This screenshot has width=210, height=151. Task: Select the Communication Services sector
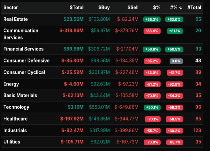[21, 34]
